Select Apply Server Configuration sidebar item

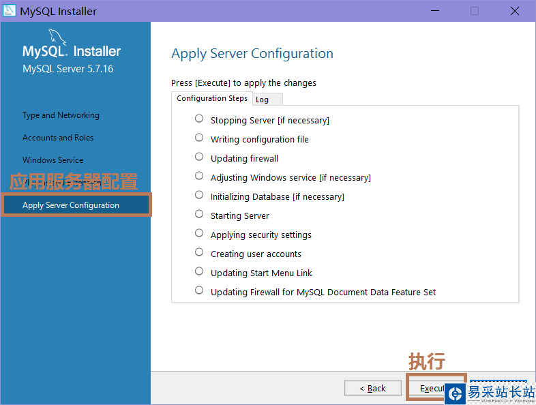click(71, 205)
